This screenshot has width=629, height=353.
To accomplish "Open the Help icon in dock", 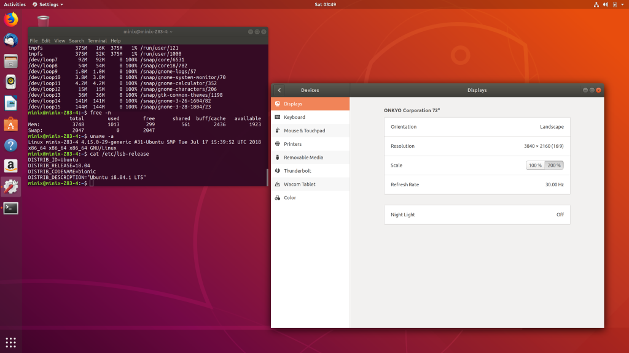I will [11, 145].
